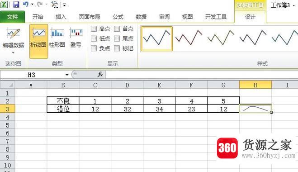Open the 公式 tab
This screenshot has width=298, height=172.
coord(118,17)
